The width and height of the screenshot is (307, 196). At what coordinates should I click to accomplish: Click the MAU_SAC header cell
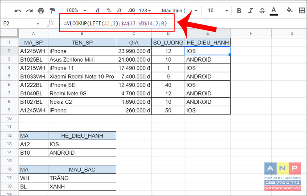coord(82,170)
